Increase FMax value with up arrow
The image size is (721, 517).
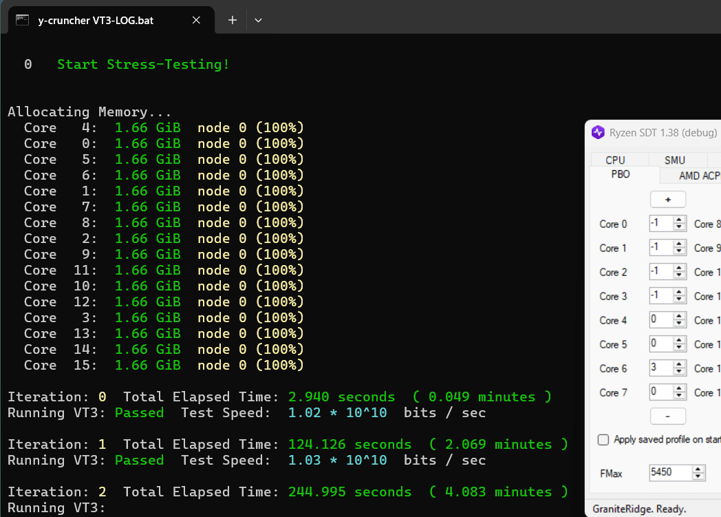698,469
